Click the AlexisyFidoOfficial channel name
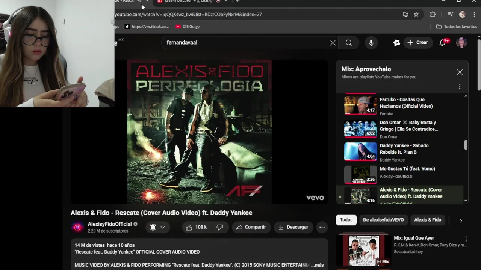The height and width of the screenshot is (270, 481). pyautogui.click(x=110, y=224)
